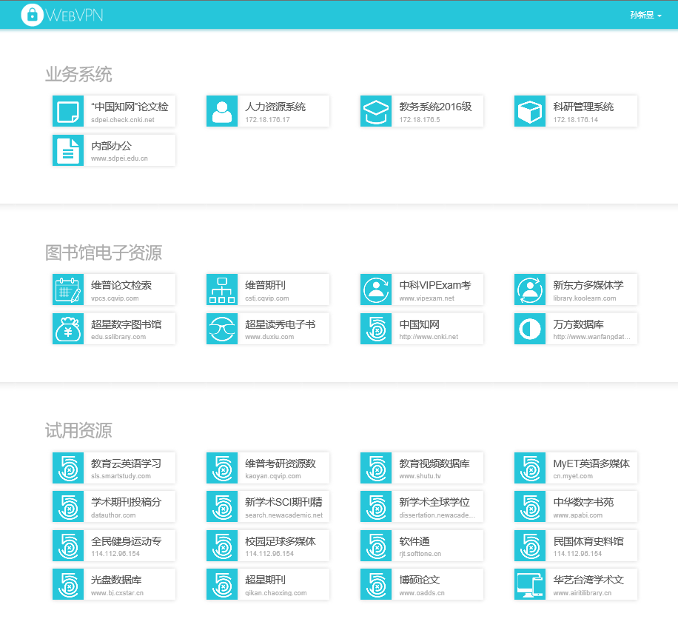Image resolution: width=678 pixels, height=636 pixels.
Task: Click the half-circle icon for 万方数据库
Action: [530, 329]
